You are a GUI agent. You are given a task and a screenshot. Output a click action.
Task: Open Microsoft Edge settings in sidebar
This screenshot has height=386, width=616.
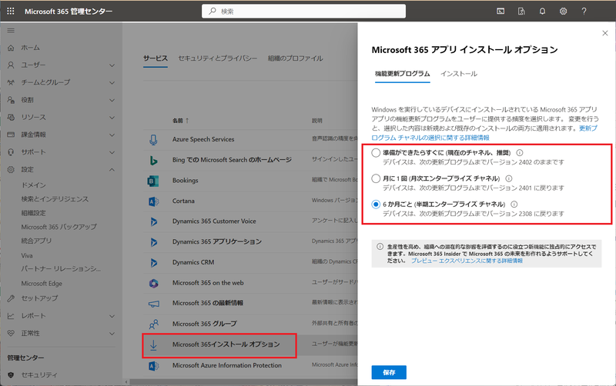click(x=42, y=284)
